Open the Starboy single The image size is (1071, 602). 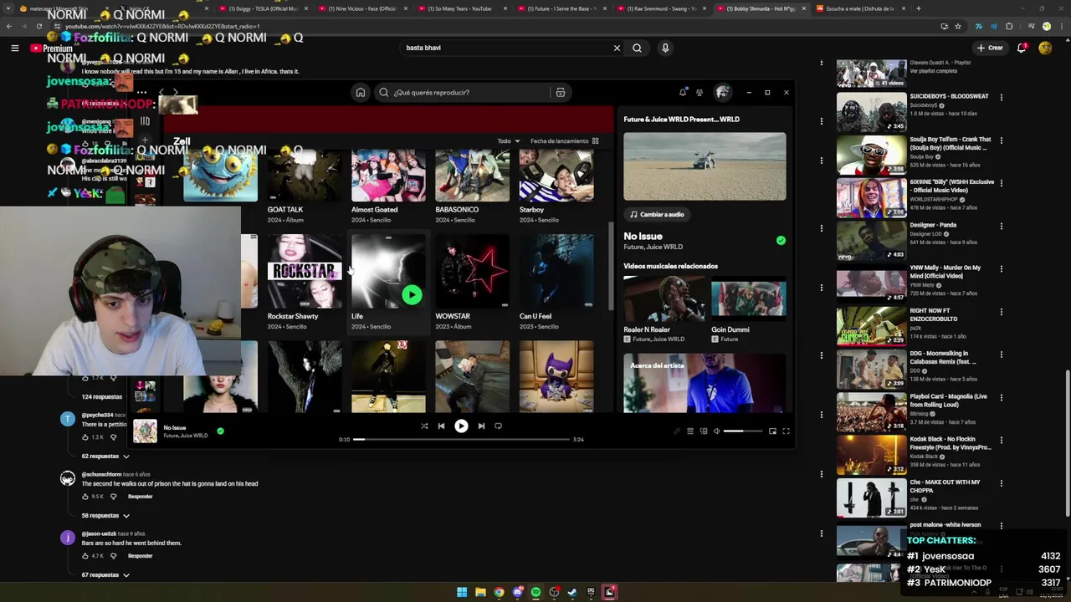tap(556, 176)
